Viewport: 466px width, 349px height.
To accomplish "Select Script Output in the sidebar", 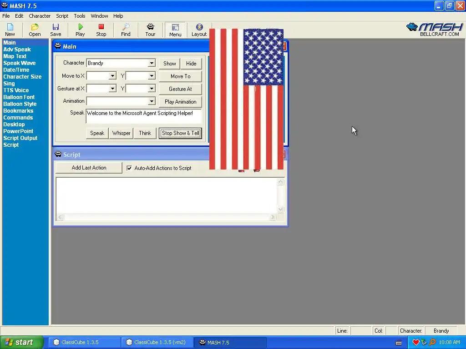I will tap(20, 138).
